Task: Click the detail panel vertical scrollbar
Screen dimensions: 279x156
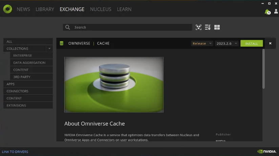Action: pos(263,69)
